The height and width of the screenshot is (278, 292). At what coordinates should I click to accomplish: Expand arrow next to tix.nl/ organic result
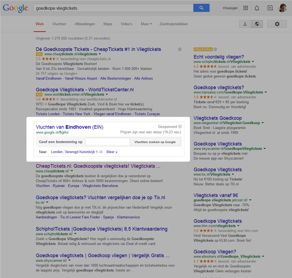point(47,202)
